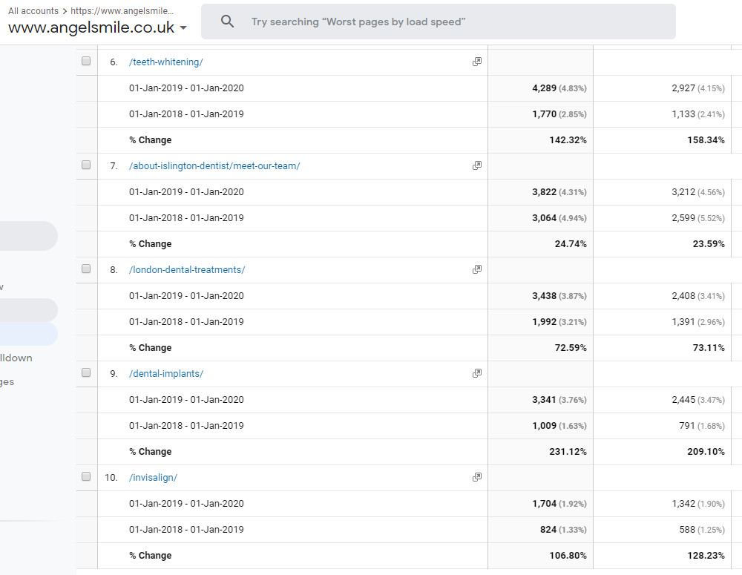Open the /dental-implants/ page report link

pos(166,373)
